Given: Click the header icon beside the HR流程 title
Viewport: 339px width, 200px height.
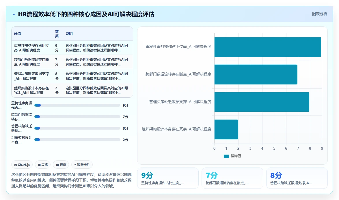Looking at the screenshot, I should coord(14,14).
